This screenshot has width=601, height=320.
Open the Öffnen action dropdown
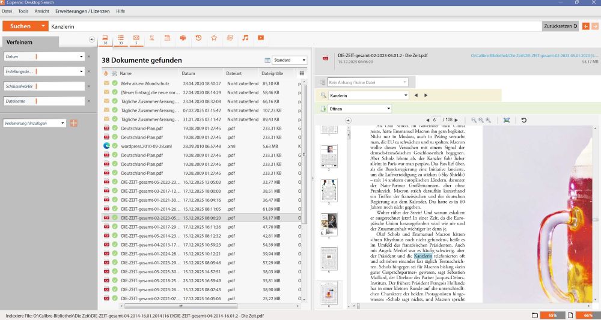coord(389,109)
